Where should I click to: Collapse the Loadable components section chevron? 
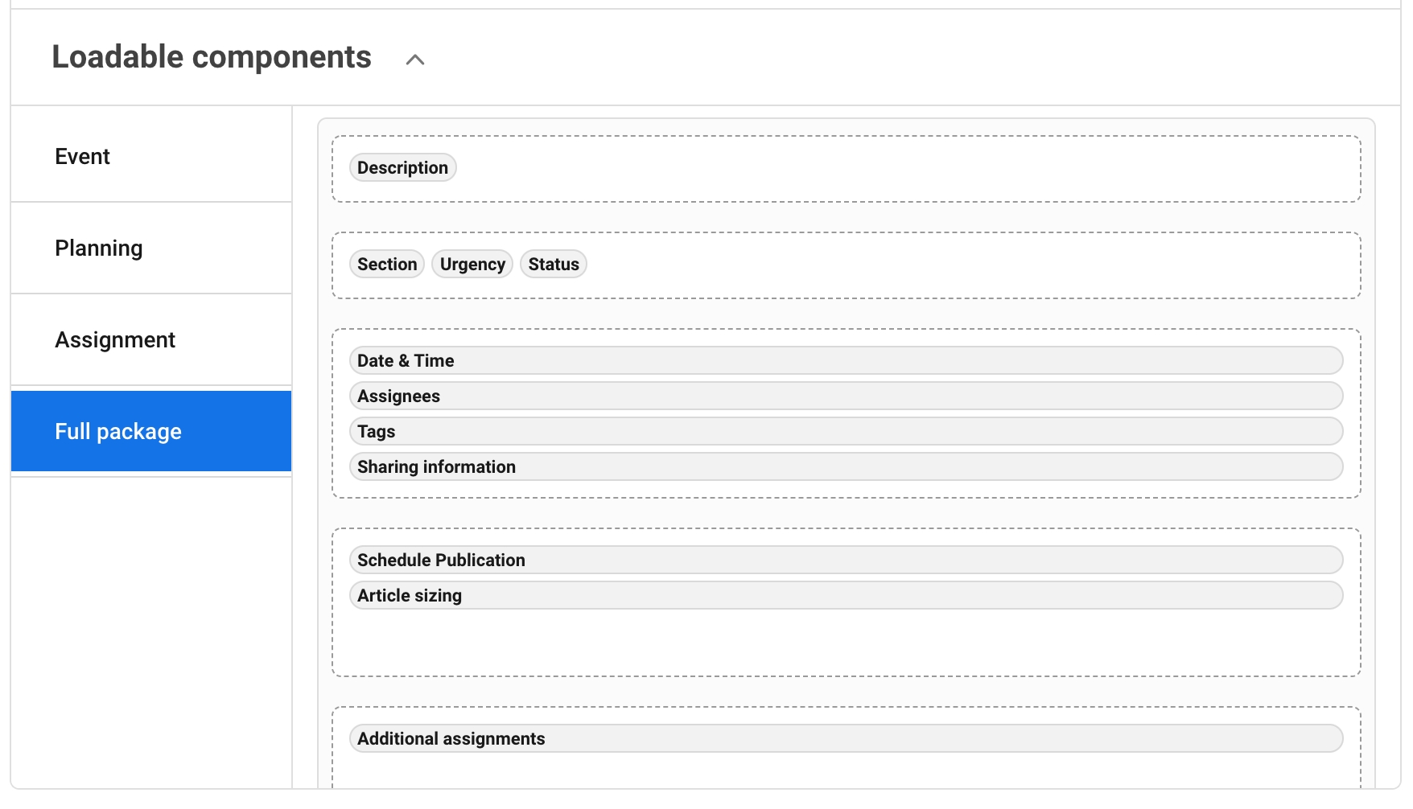414,60
